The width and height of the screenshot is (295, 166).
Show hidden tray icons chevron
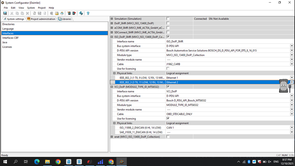pos(239,162)
